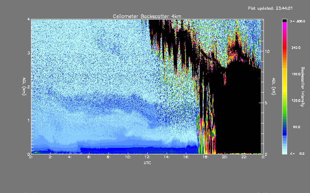The width and height of the screenshot is (310, 193).
Task: Click the "12:" UTC tick label
Action: [147, 157]
